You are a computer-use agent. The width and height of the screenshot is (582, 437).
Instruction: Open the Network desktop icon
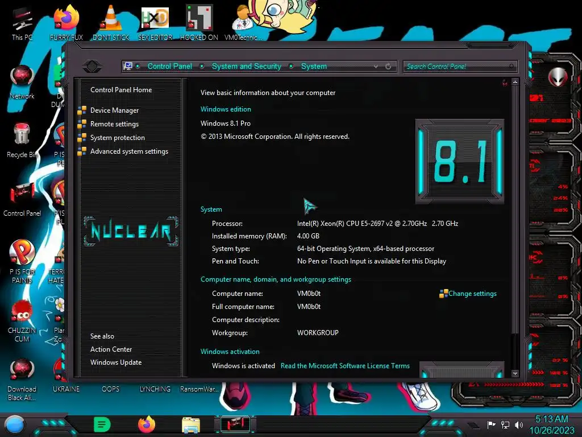(22, 82)
